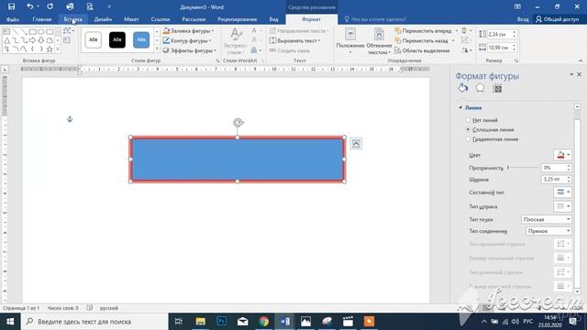The width and height of the screenshot is (587, 330).
Task: Click the Align objects icon
Action: click(x=466, y=31)
